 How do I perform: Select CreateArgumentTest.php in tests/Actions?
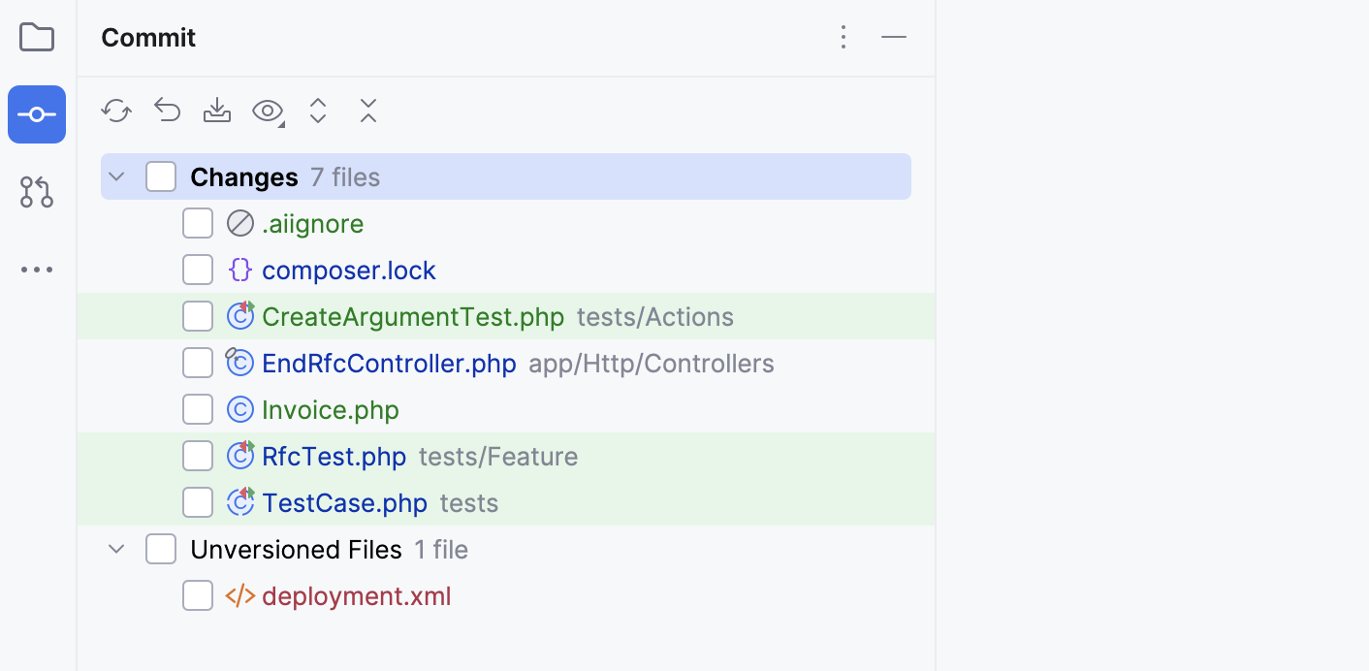413,316
